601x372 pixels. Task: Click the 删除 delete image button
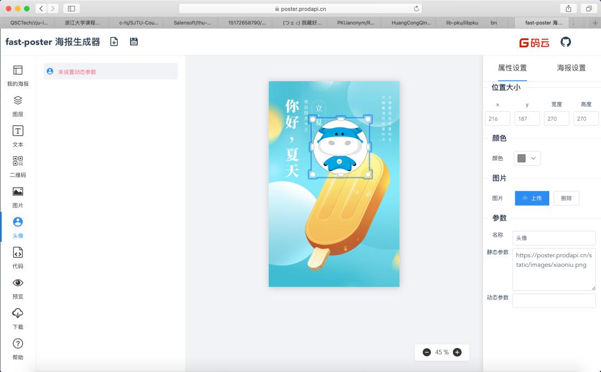point(566,198)
